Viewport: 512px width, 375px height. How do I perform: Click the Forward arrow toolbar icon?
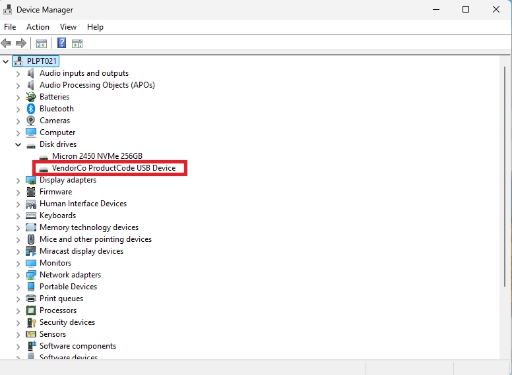pos(21,43)
